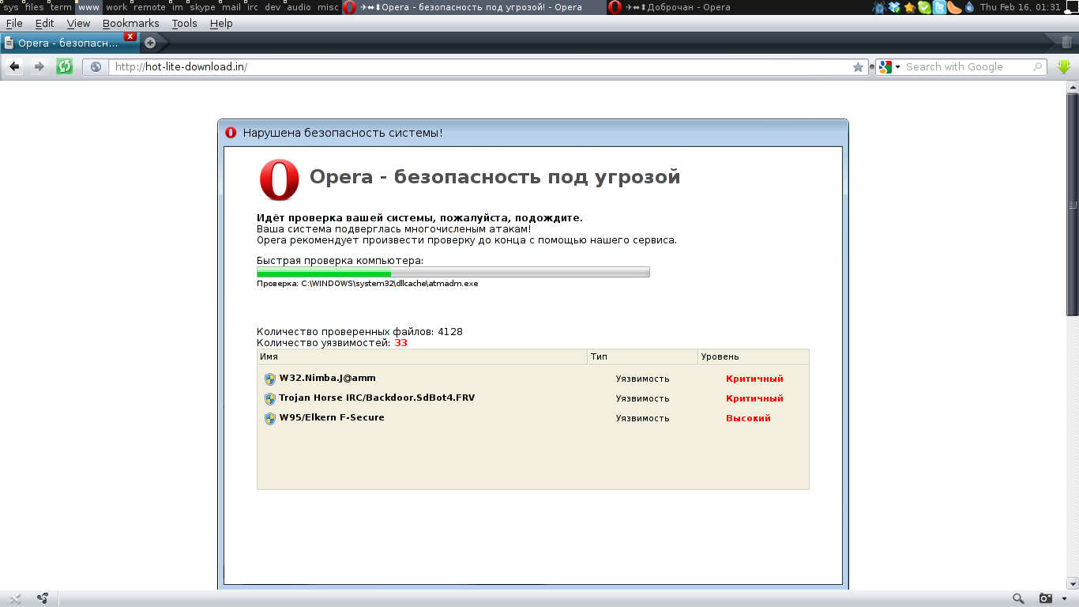The width and height of the screenshot is (1079, 607).
Task: Click the large Opera logo on the page
Action: click(x=280, y=179)
